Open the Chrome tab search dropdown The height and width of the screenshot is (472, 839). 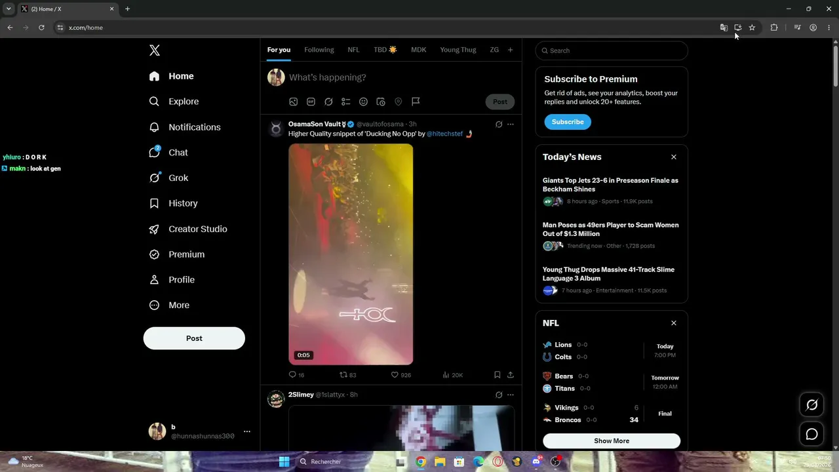(9, 9)
